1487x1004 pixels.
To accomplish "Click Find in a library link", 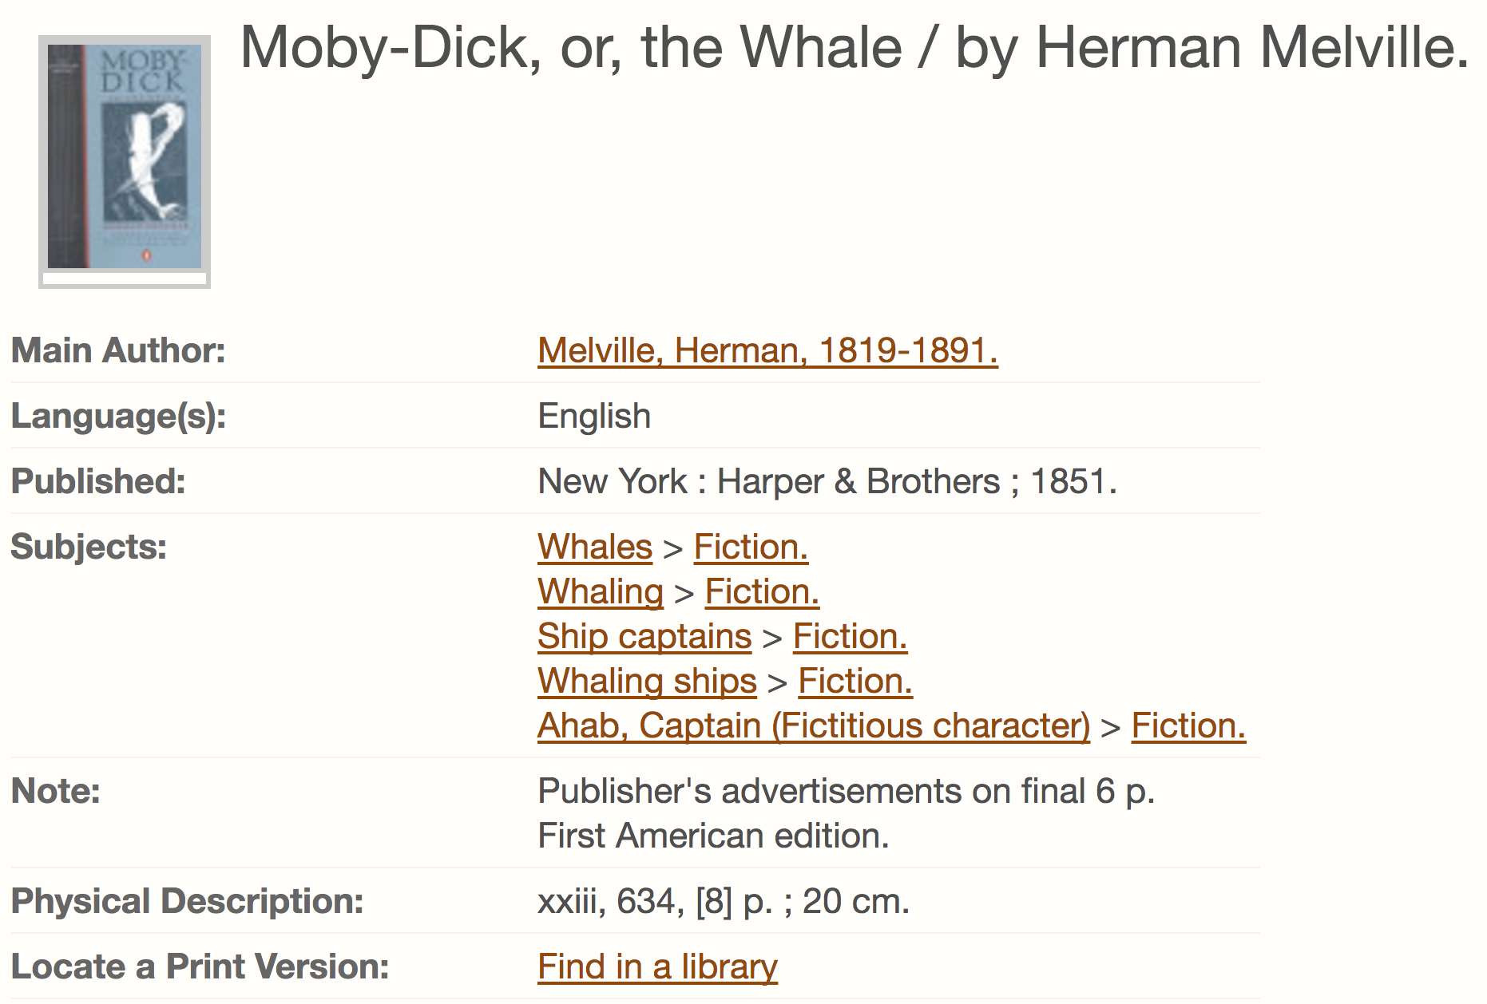I will pos(656,967).
